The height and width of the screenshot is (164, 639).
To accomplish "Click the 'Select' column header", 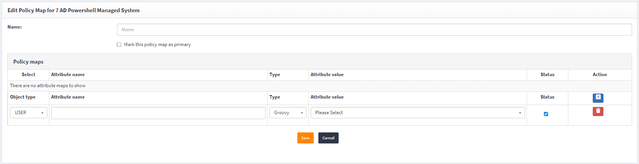I will [x=28, y=75].
